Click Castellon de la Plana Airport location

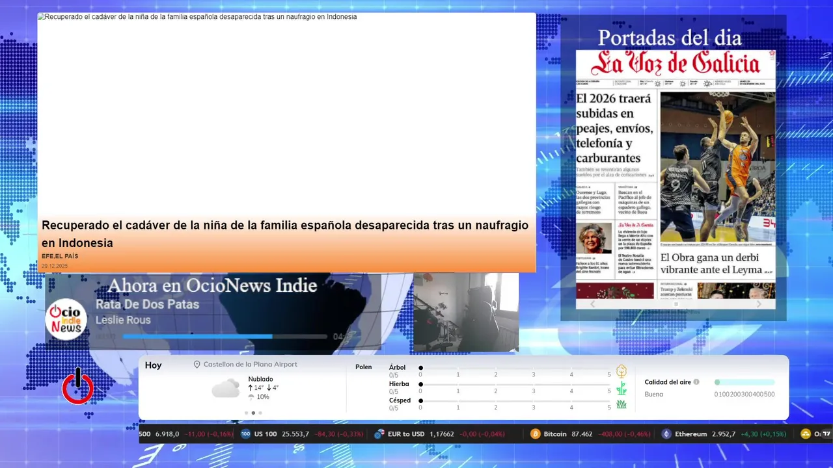point(251,365)
